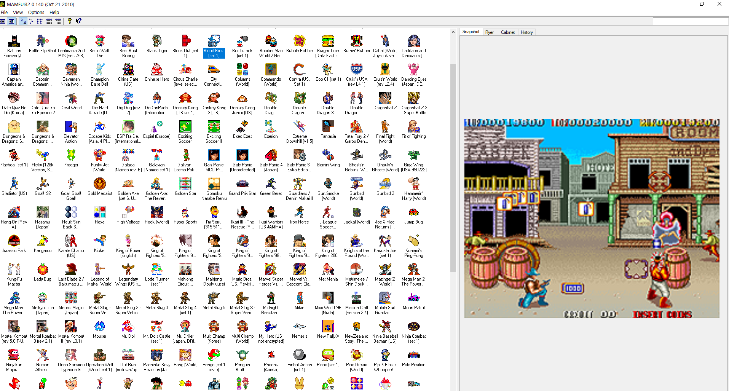Toggle the folder list pane toolbar button

3,21
